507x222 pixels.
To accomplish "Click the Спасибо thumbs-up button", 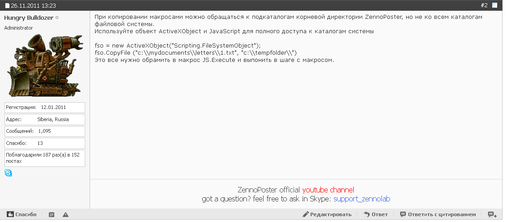I will pos(22,214).
